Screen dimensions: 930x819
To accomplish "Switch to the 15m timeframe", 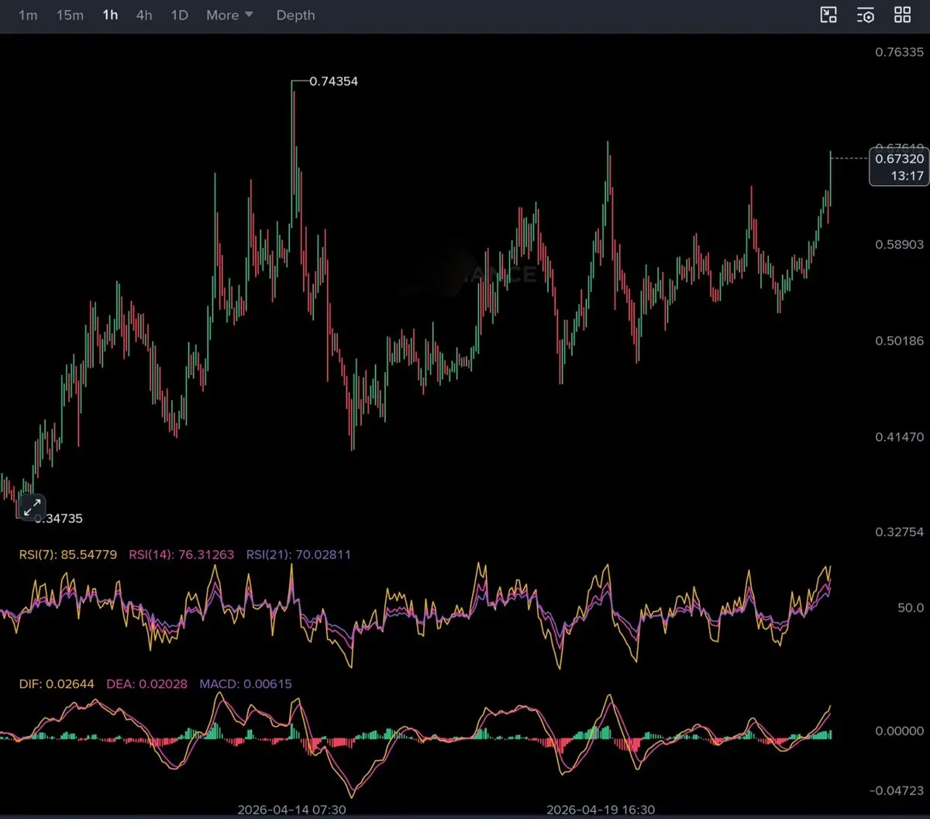I will (70, 15).
